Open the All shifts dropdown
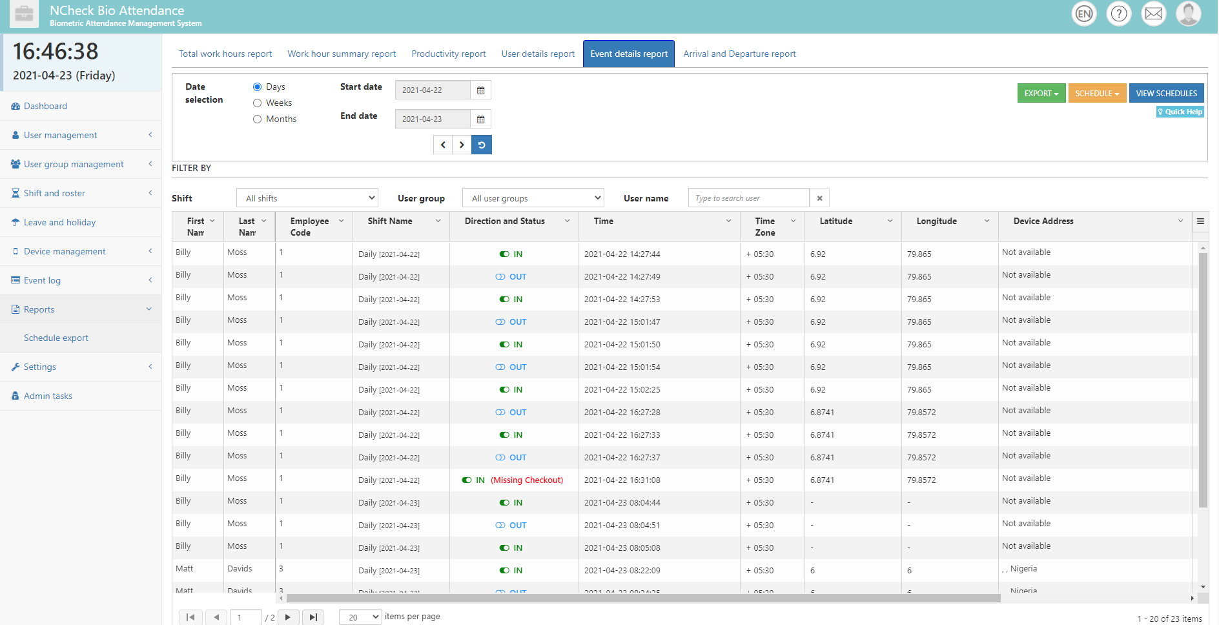The image size is (1219, 625). coord(307,198)
